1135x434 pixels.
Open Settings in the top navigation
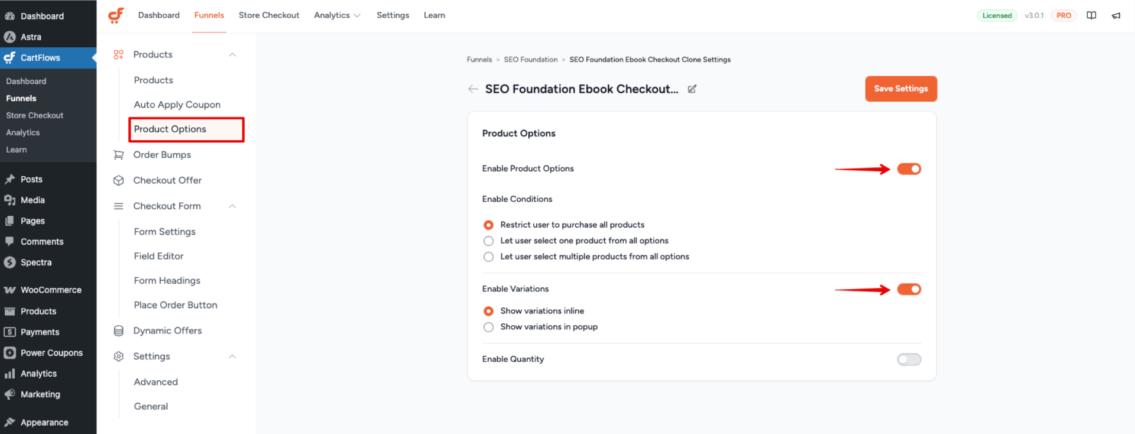[x=393, y=15]
